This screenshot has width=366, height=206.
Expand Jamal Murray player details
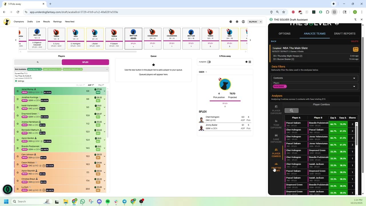click(x=104, y=91)
